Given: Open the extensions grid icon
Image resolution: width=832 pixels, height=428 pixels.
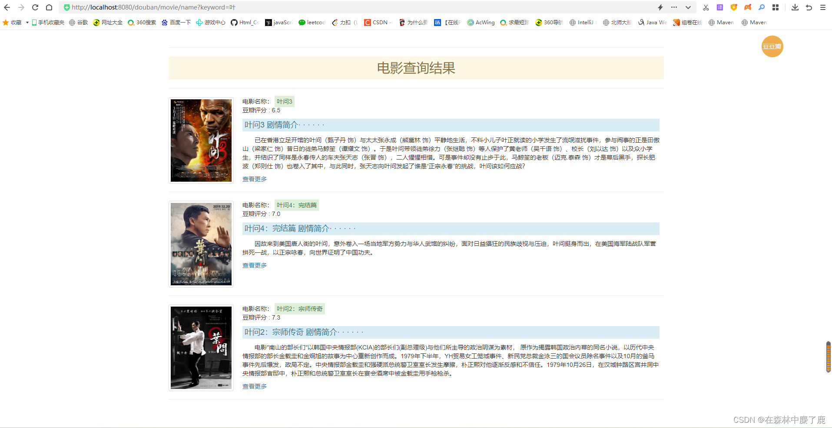Looking at the screenshot, I should pos(776,7).
